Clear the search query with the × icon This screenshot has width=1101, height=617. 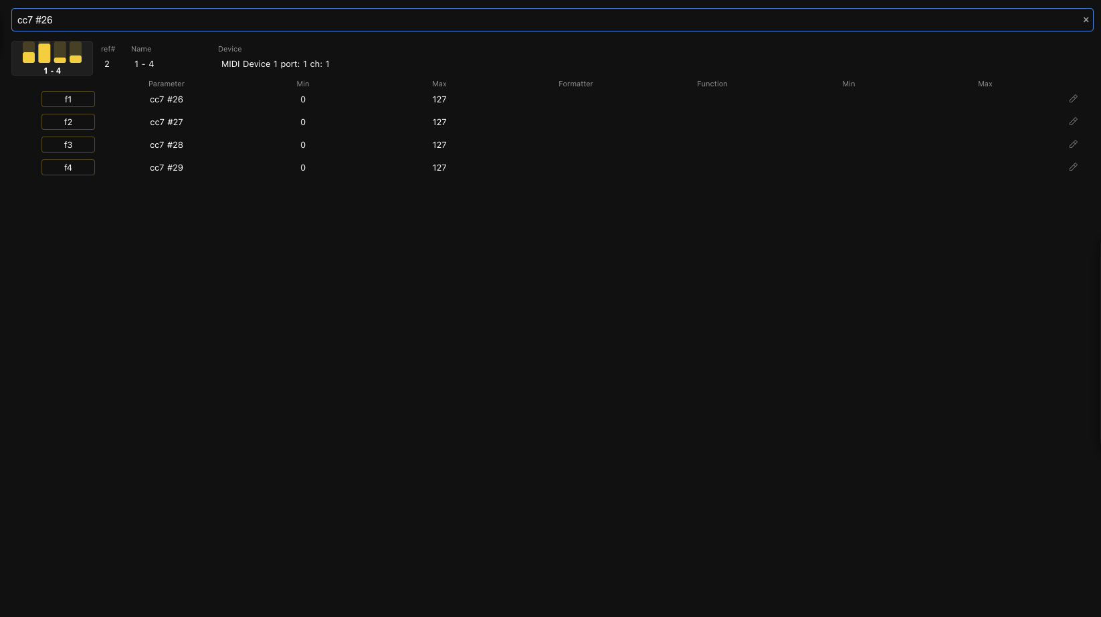click(x=1086, y=19)
